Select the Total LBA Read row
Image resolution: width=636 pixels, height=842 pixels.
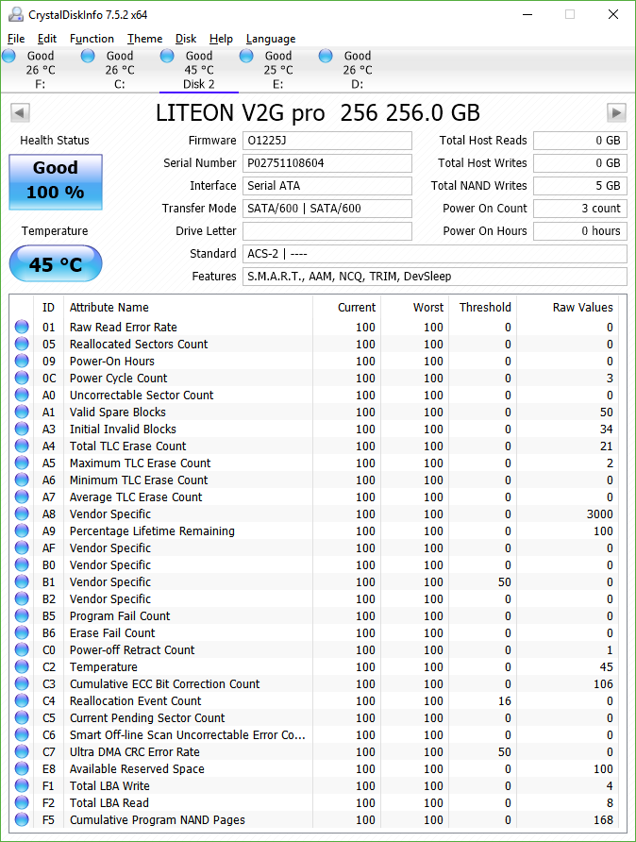coord(314,802)
